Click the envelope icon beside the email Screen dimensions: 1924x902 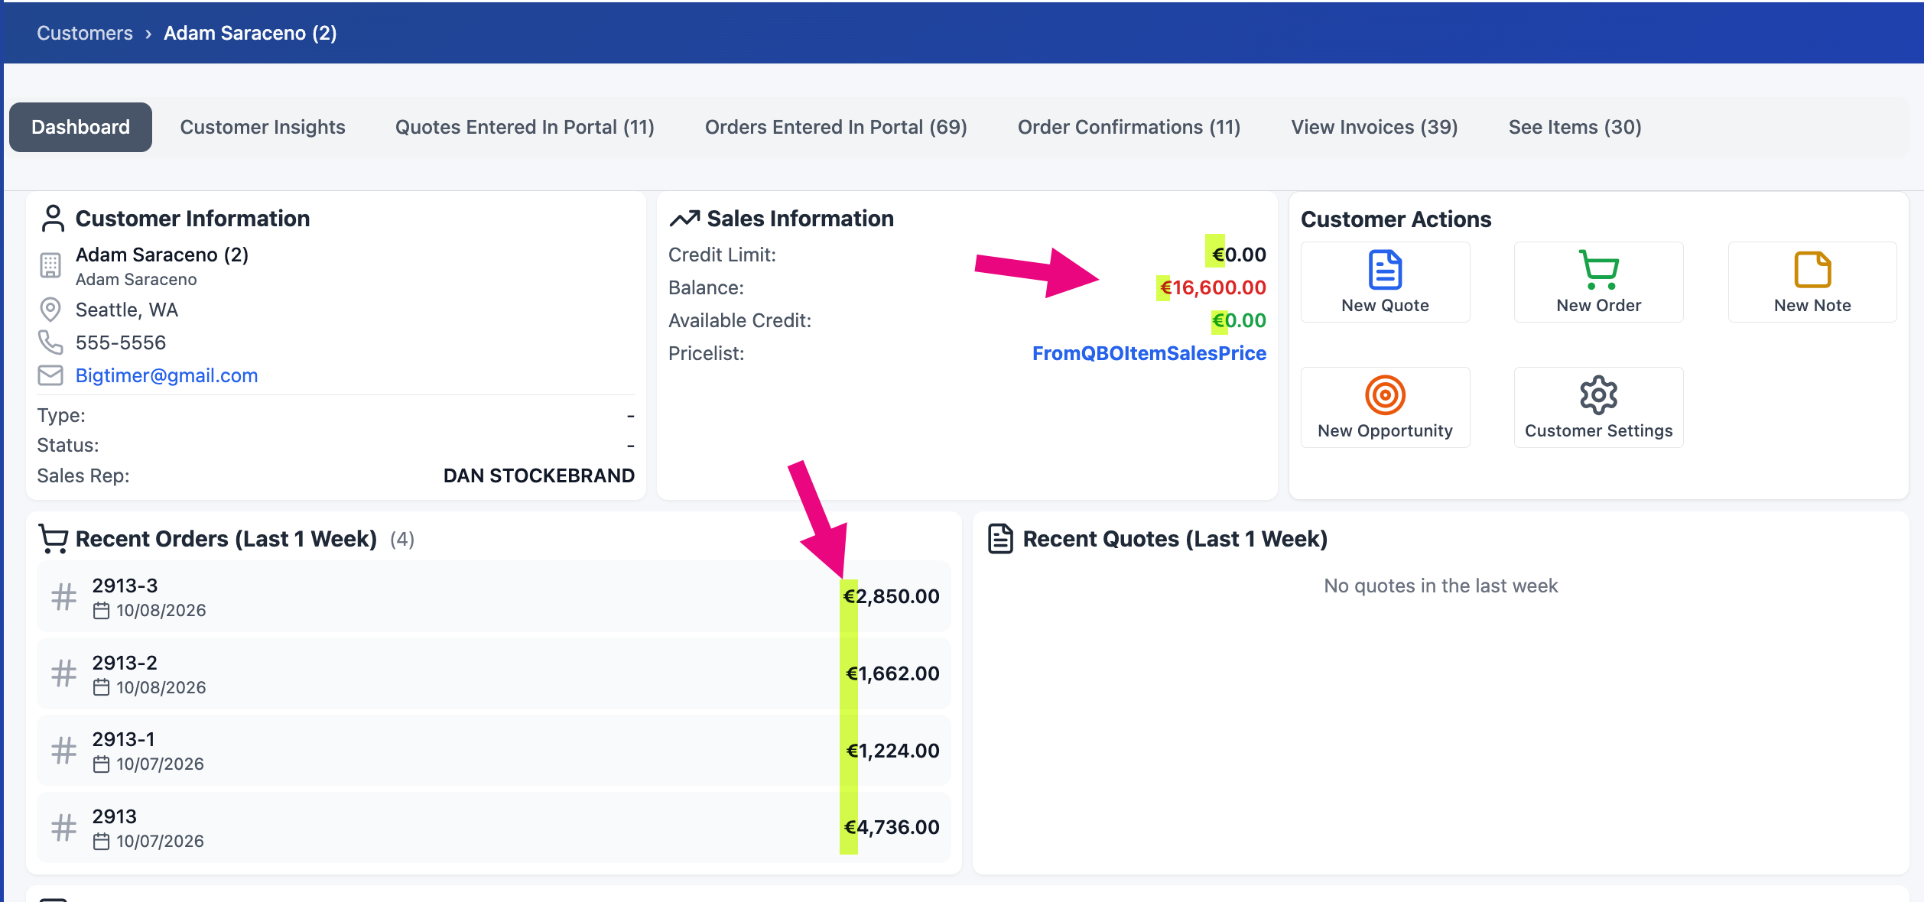click(50, 375)
